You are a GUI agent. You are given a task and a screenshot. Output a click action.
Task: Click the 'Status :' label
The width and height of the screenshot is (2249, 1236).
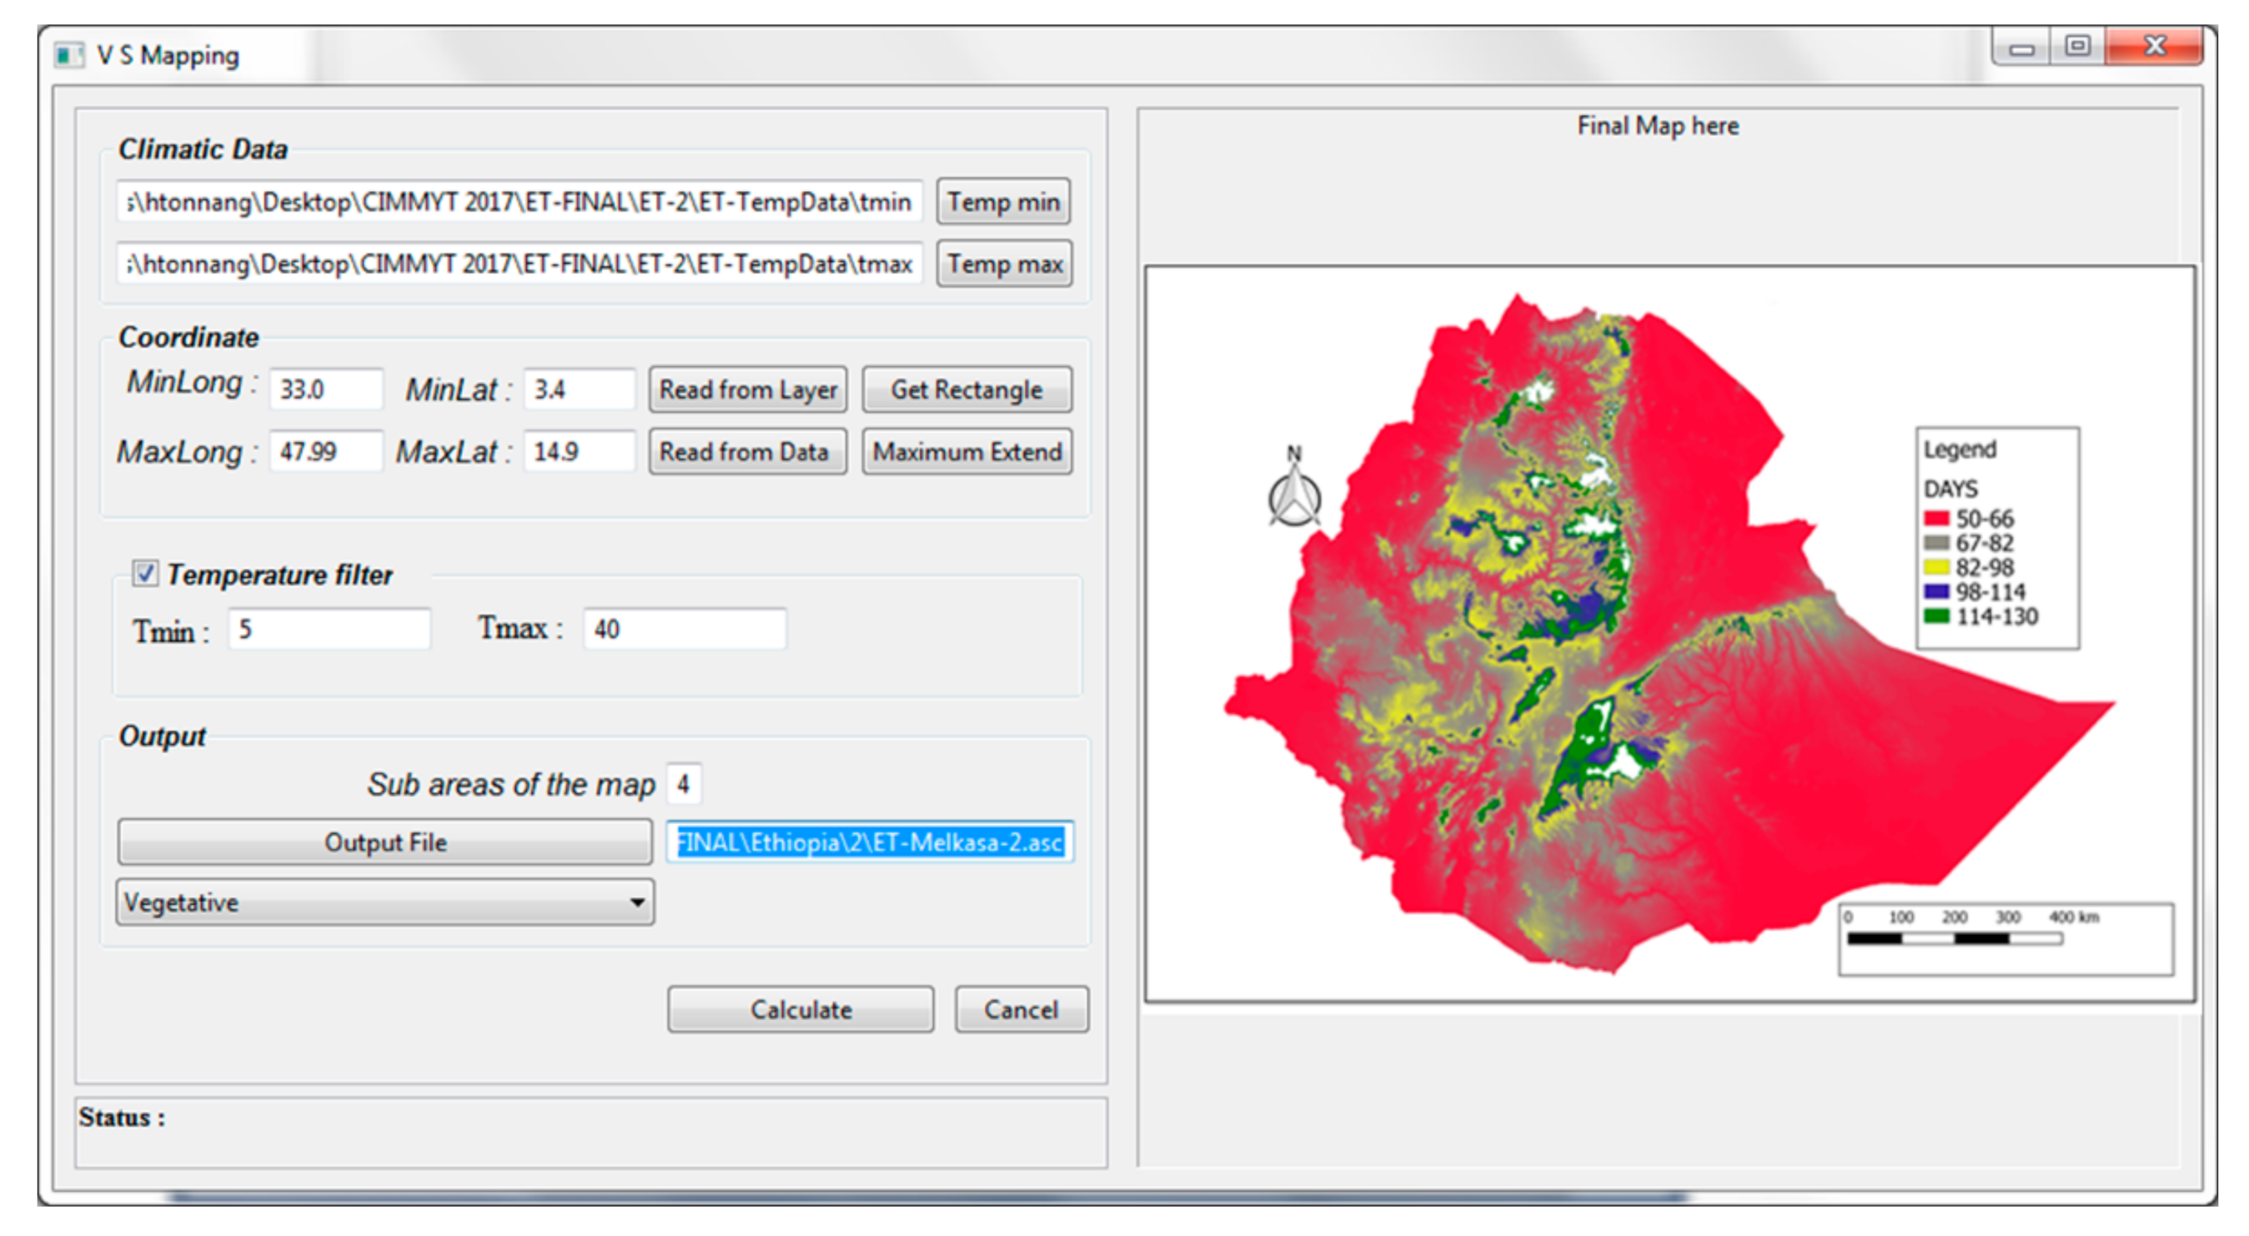point(123,1118)
